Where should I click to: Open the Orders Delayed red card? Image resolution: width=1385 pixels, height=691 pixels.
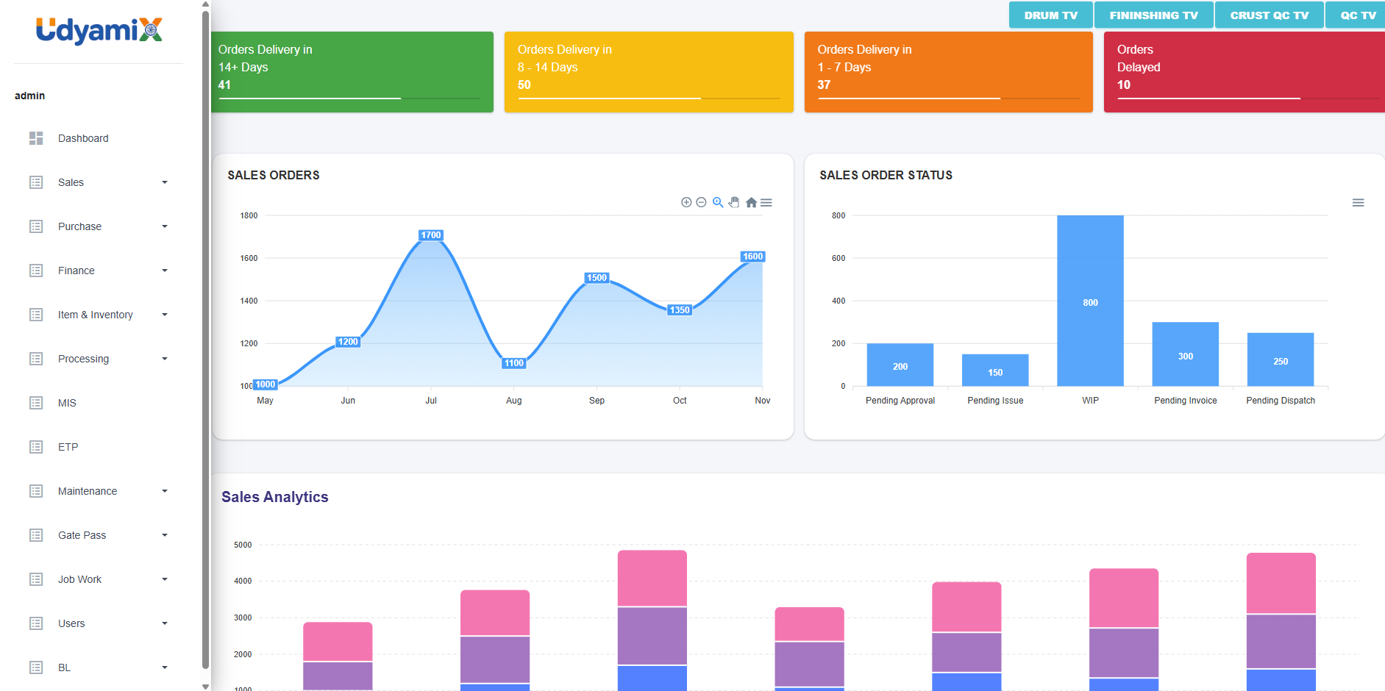pyautogui.click(x=1245, y=72)
